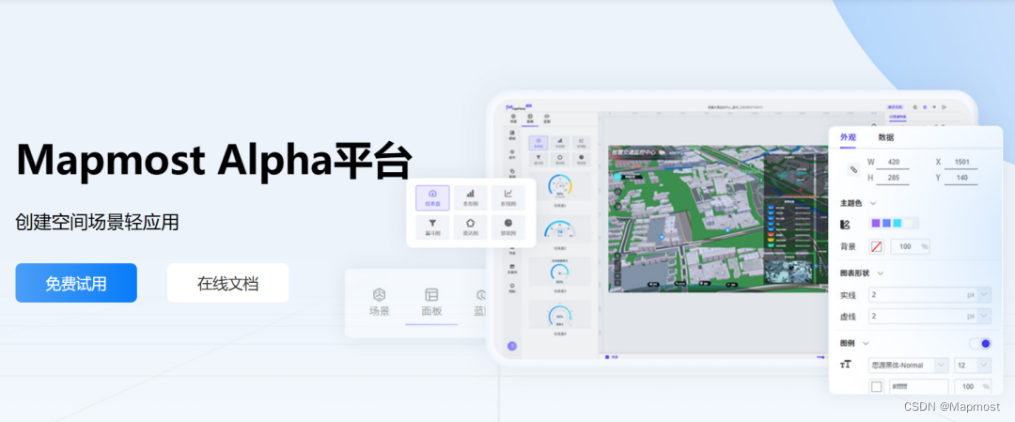The image size is (1015, 422).
Task: Edit the #ffffff hex color field
Action: click(918, 387)
